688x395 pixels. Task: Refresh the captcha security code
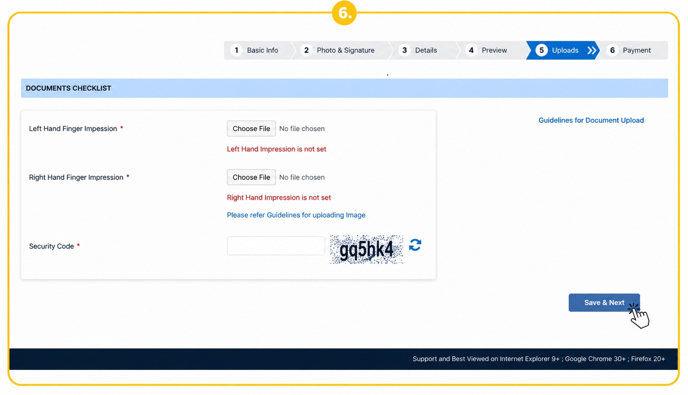(x=415, y=245)
